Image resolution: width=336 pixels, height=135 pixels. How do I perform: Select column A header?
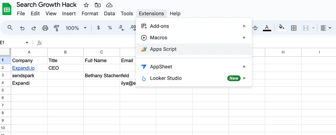click(x=29, y=52)
